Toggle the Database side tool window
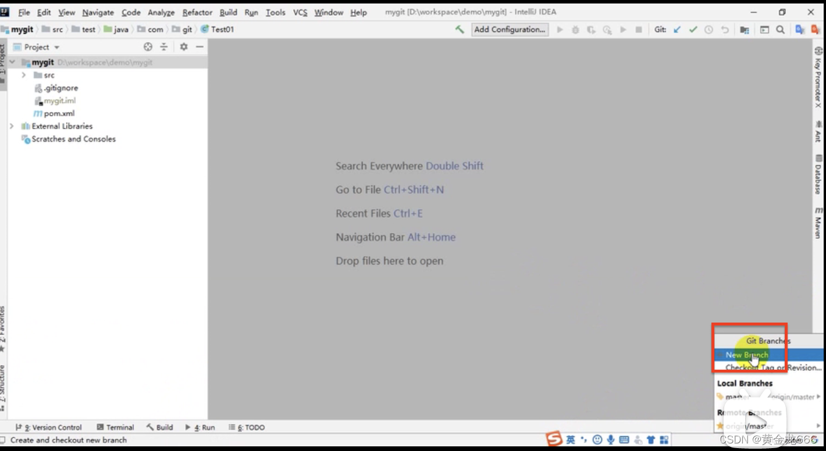The width and height of the screenshot is (826, 451). (818, 174)
